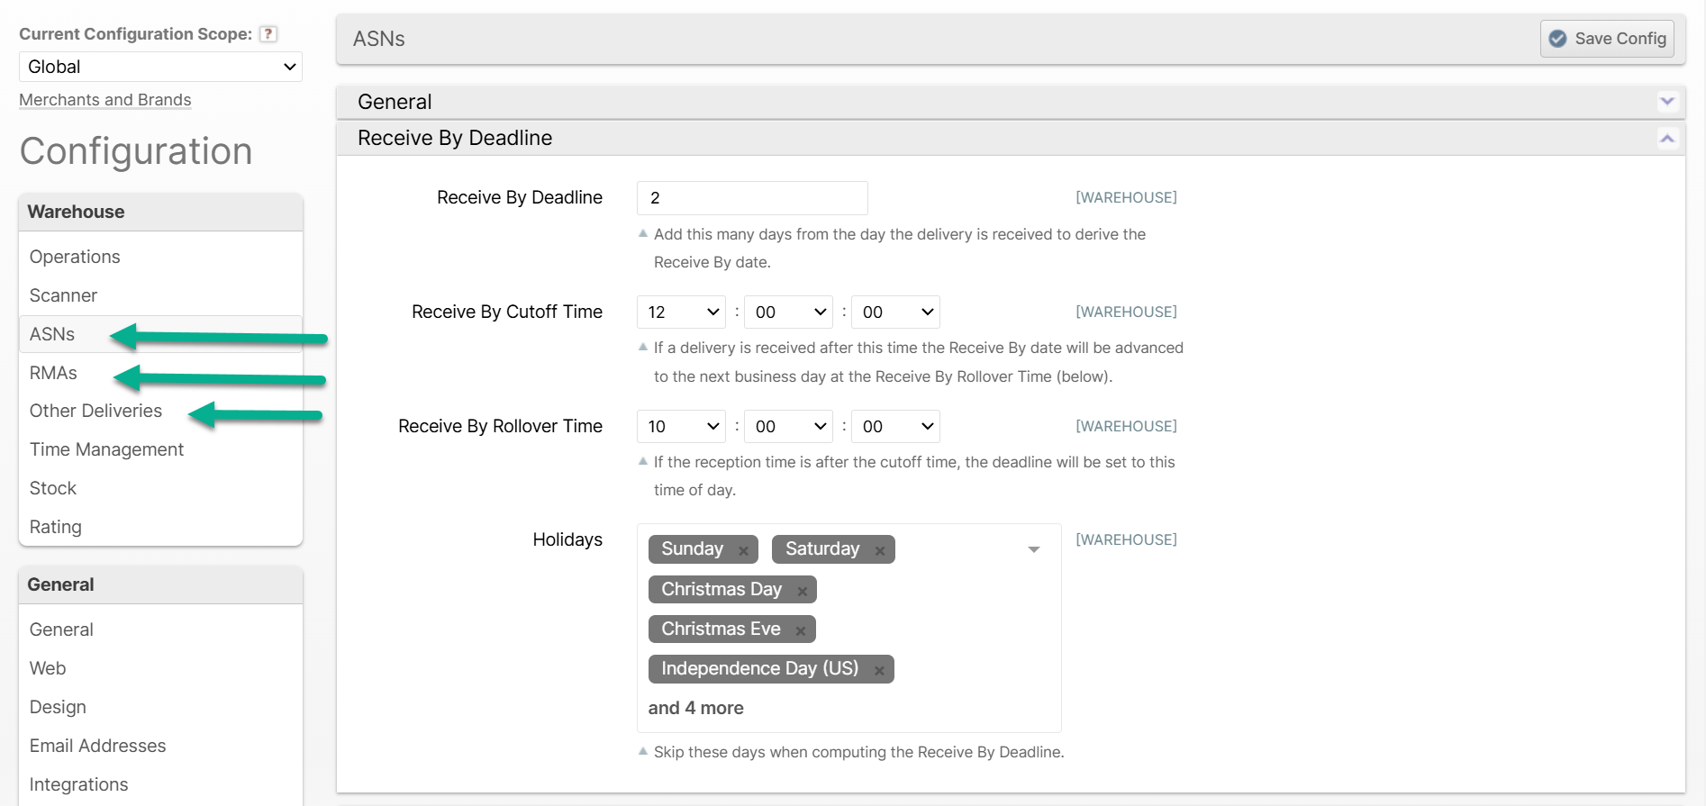Screen dimensions: 1706x806
Task: Open Receive By Cutoff Time minutes dropdown
Action: click(x=788, y=312)
